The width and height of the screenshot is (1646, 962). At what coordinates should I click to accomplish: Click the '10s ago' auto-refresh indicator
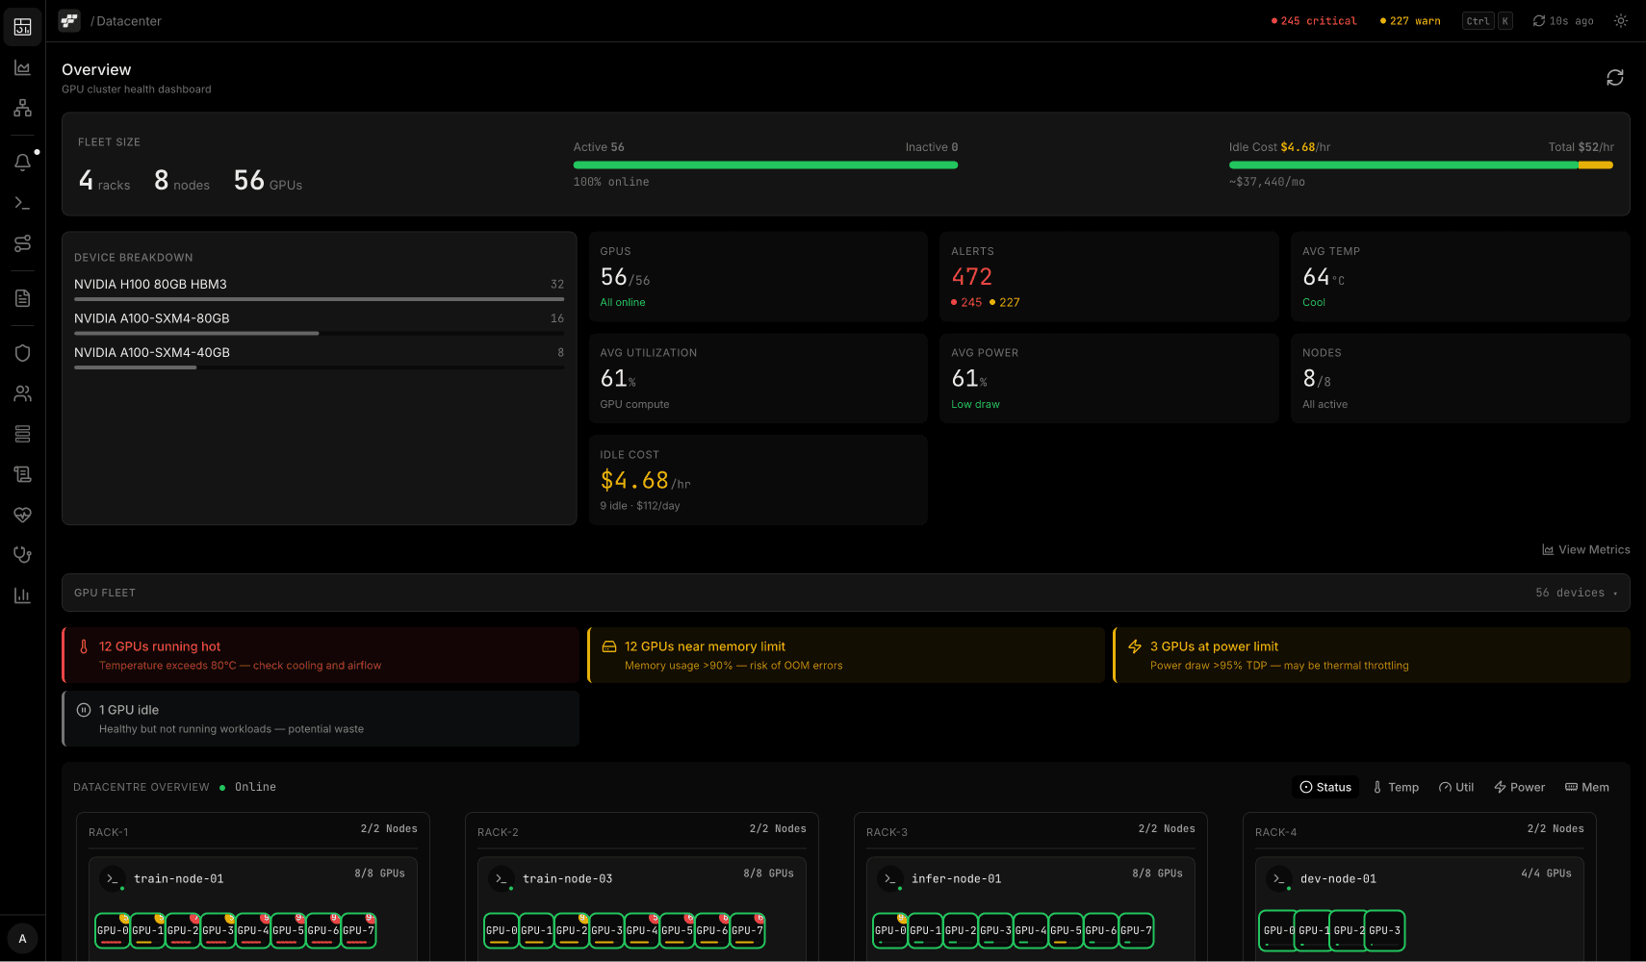[1563, 20]
